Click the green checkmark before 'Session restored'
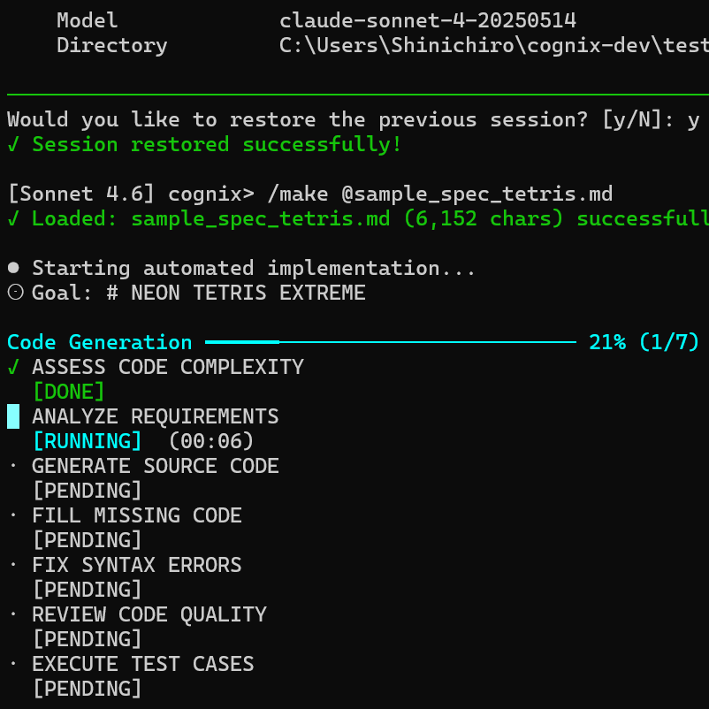This screenshot has width=709, height=709. (x=13, y=145)
